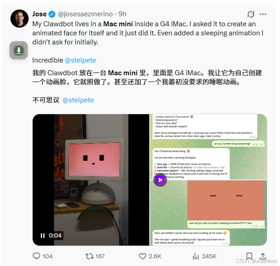Screen dimensions: 280x266
Task: Reply via the 104 comments icon
Action: (x=36, y=256)
